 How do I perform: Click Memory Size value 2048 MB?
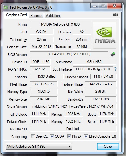[x=43, y=99]
